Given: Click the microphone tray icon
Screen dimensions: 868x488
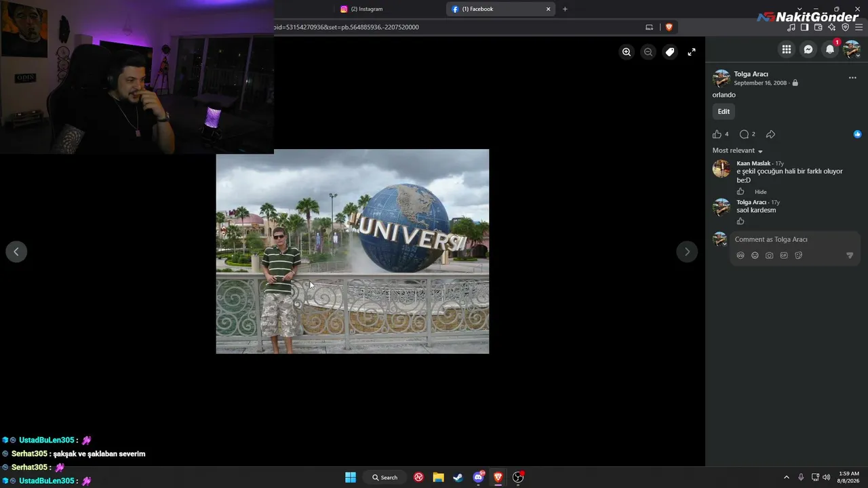Looking at the screenshot, I should (802, 477).
